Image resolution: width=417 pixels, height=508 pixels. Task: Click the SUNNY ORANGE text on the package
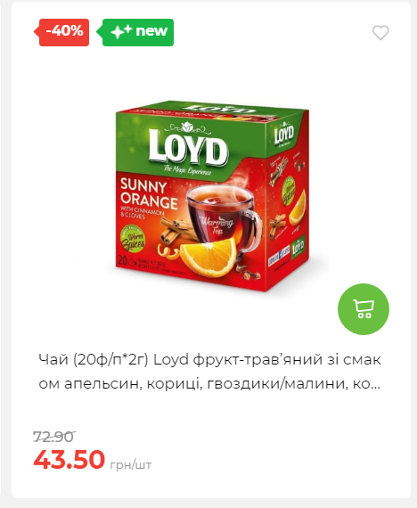(149, 193)
